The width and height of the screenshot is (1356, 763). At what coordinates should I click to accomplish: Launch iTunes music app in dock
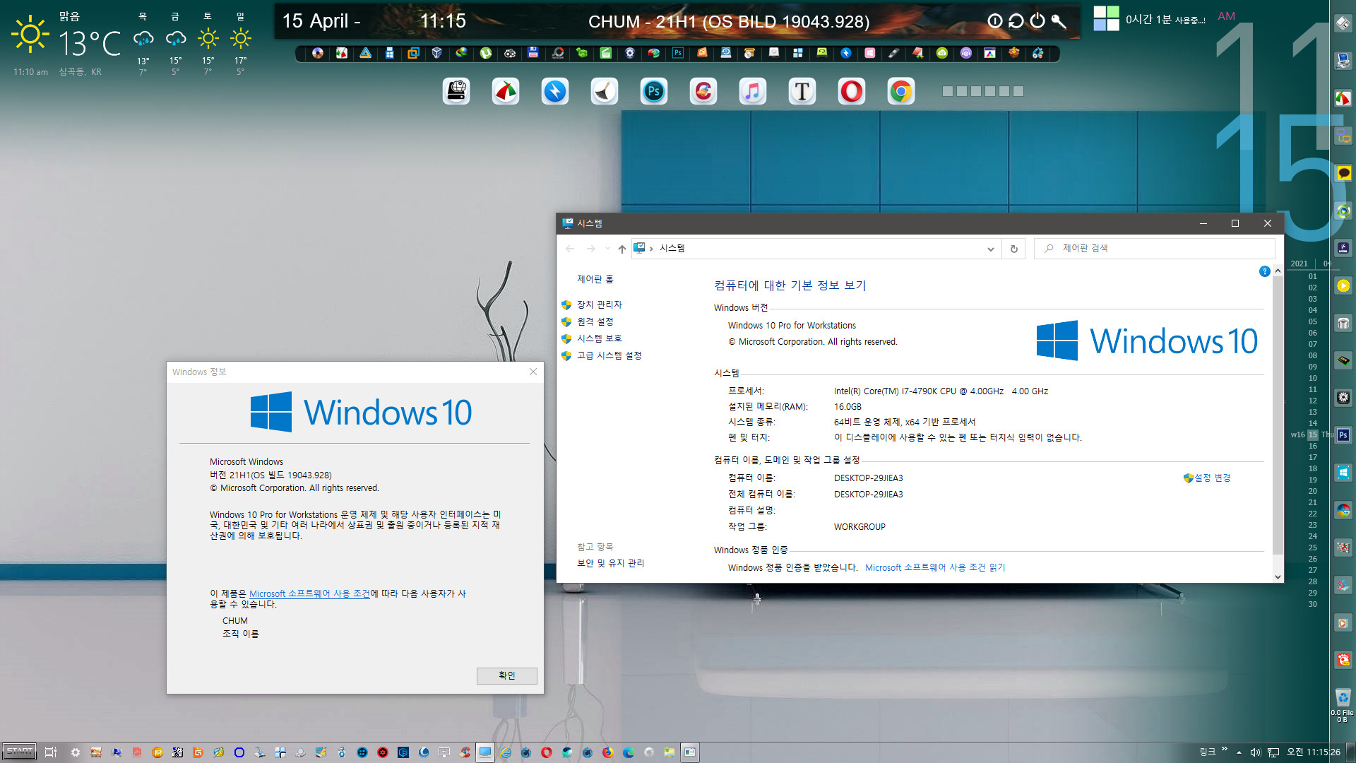[x=753, y=92]
